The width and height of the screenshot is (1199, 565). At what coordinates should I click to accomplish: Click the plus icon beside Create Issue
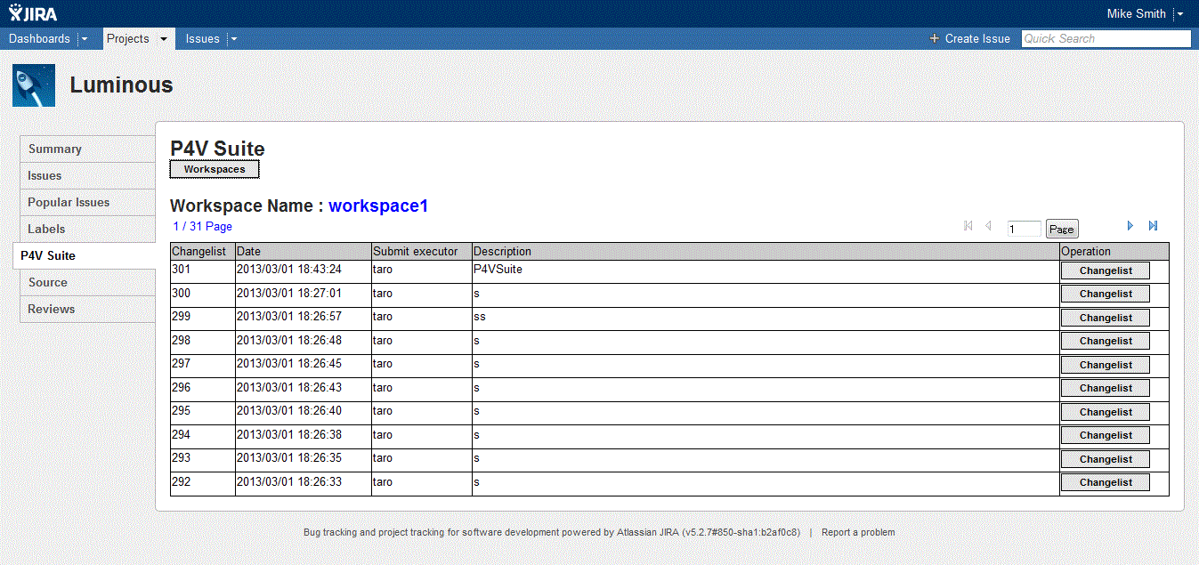(934, 38)
